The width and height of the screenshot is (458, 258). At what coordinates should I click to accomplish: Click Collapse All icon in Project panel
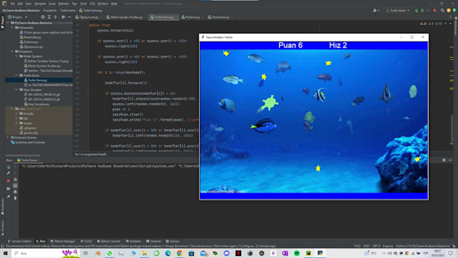pos(55,18)
